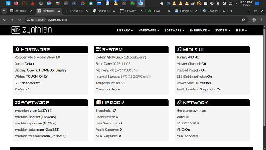266x150 pixels.
Task: Click the page vertical scrollbar
Action: 264,77
